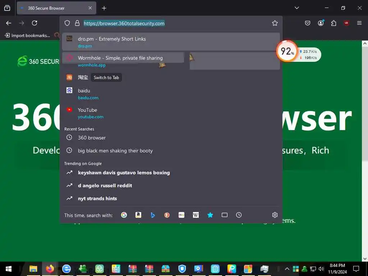This screenshot has height=276, width=368.
Task: Select trending d angelo russell reddit
Action: click(171, 185)
